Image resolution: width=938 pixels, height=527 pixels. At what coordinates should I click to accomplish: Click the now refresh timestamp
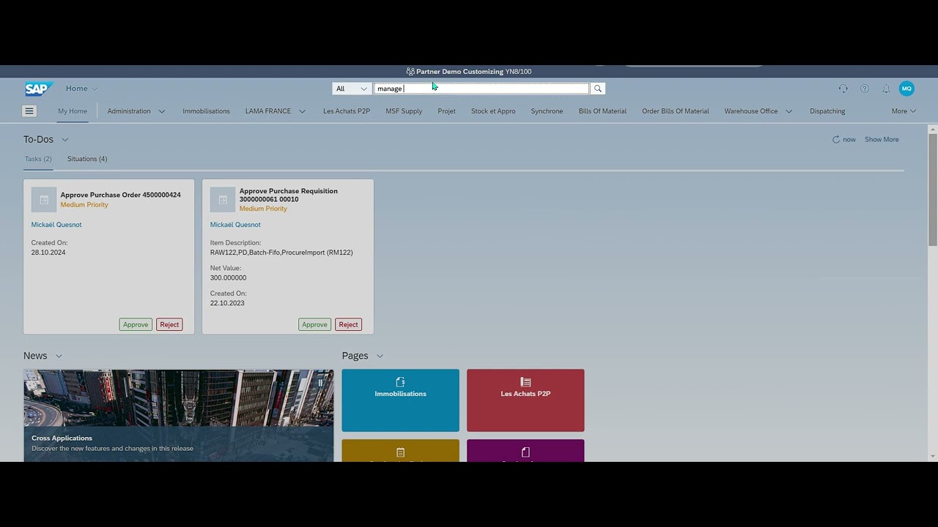point(849,139)
